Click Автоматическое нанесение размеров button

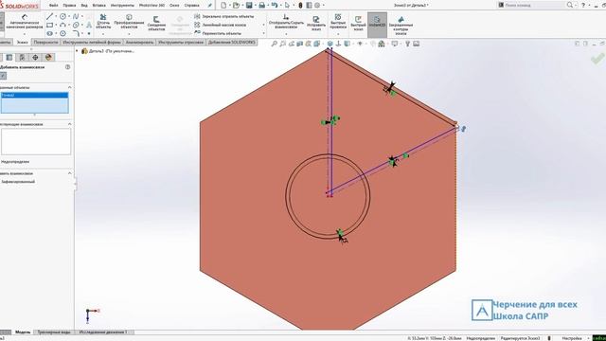(25, 22)
